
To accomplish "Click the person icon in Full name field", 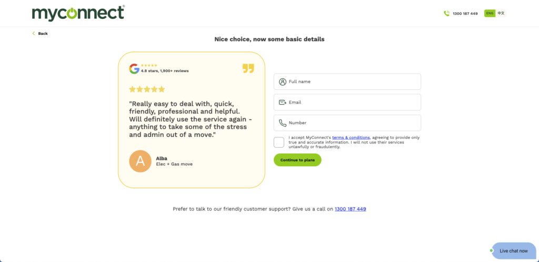I will point(283,82).
